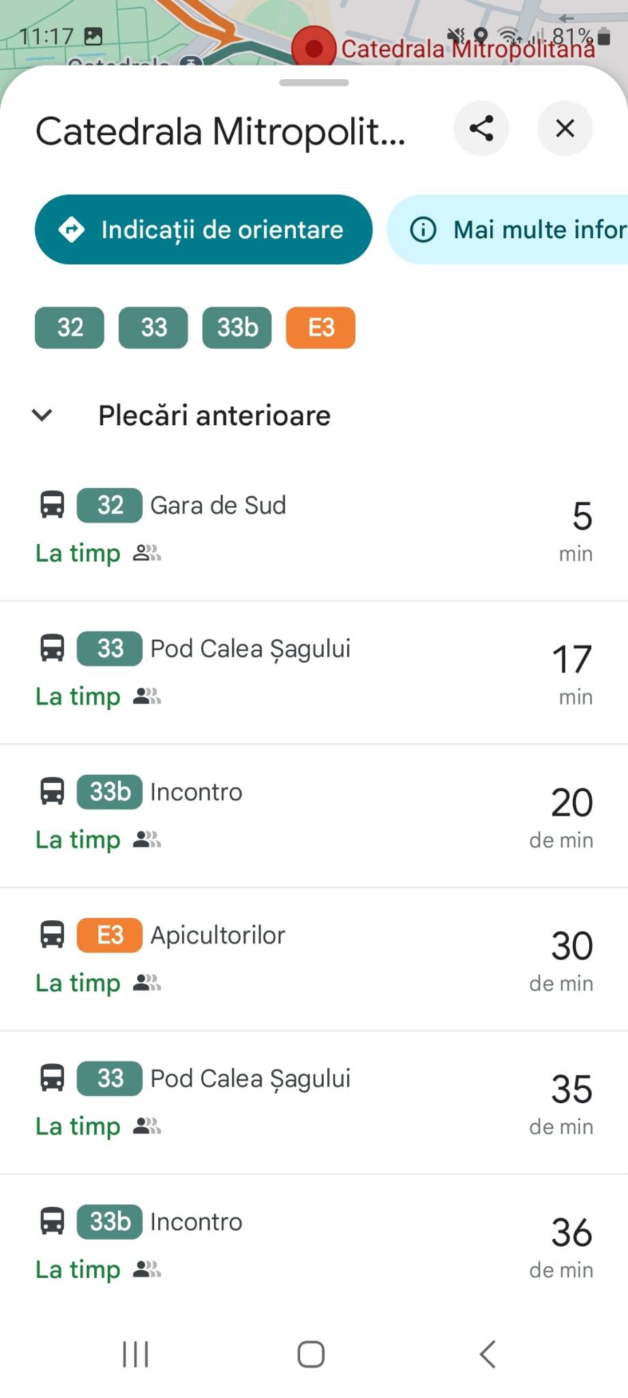Tap the red stop marker on map

pyautogui.click(x=314, y=48)
